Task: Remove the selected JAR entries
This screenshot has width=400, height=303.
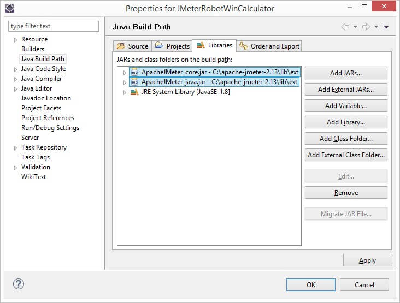Action: coord(346,193)
